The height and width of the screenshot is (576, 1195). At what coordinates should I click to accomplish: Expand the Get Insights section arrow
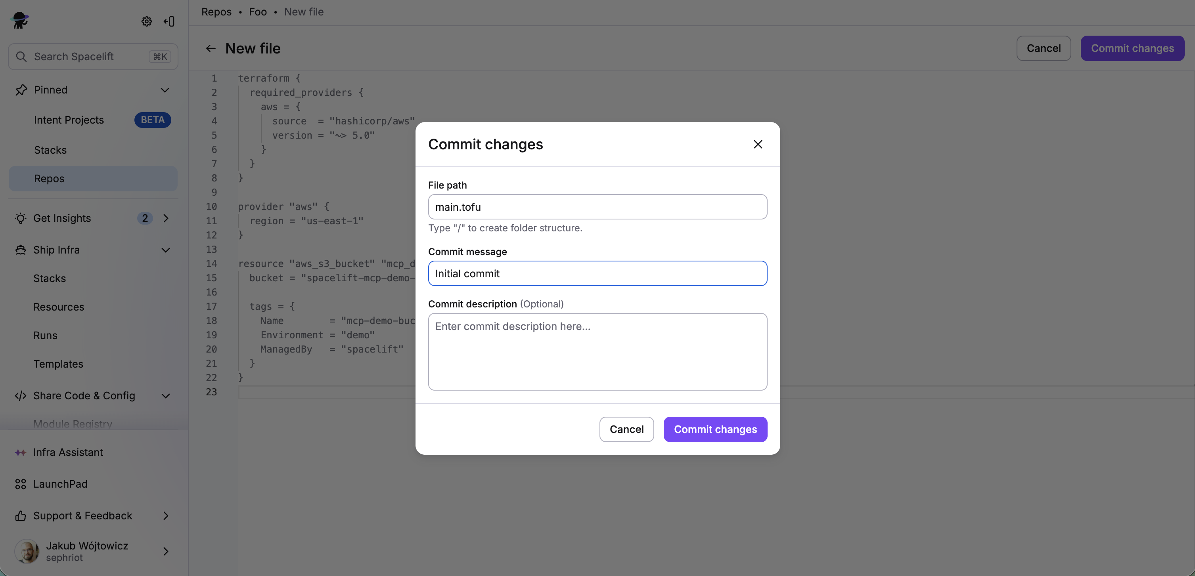(166, 218)
